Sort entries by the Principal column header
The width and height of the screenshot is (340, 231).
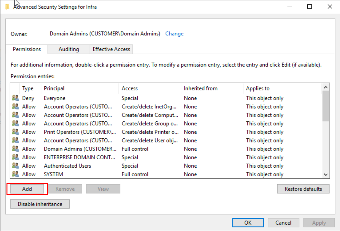click(54, 89)
